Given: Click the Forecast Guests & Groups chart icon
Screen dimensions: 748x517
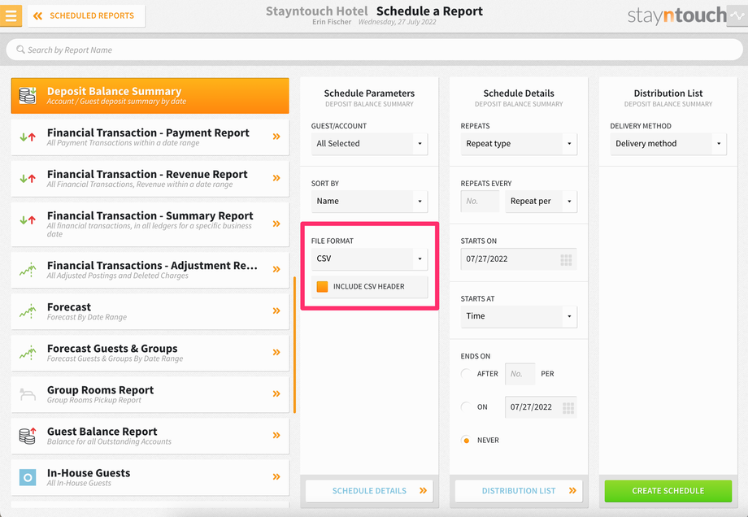Looking at the screenshot, I should [x=28, y=353].
